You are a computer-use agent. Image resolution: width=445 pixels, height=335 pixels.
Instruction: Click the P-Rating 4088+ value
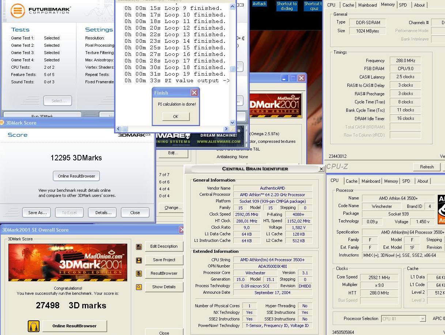(298, 214)
